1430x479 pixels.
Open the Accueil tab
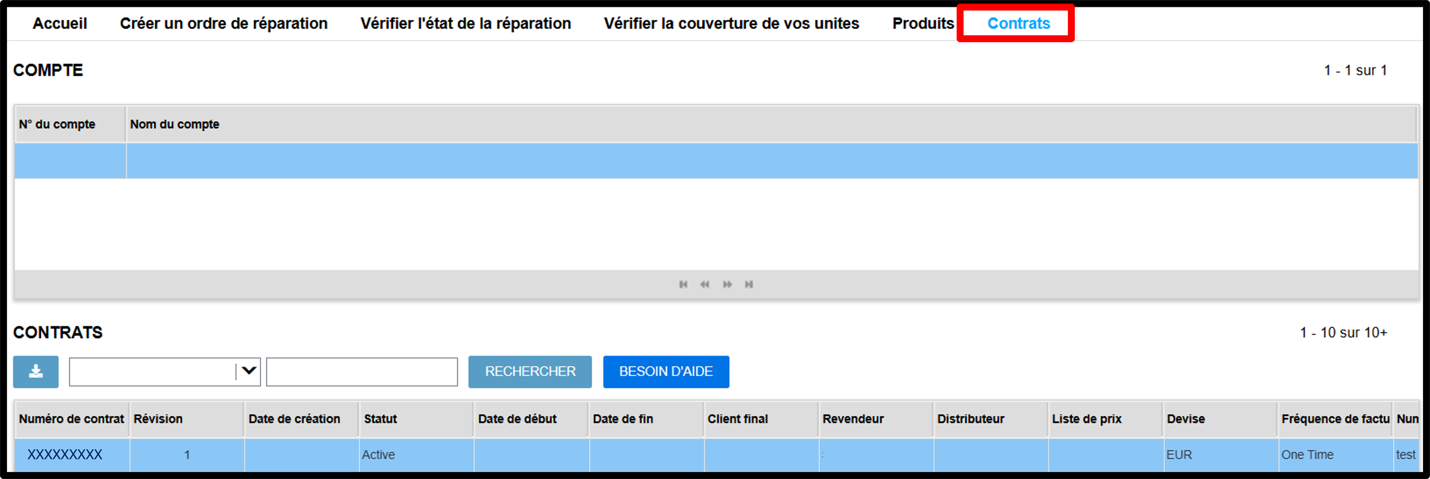pyautogui.click(x=60, y=23)
